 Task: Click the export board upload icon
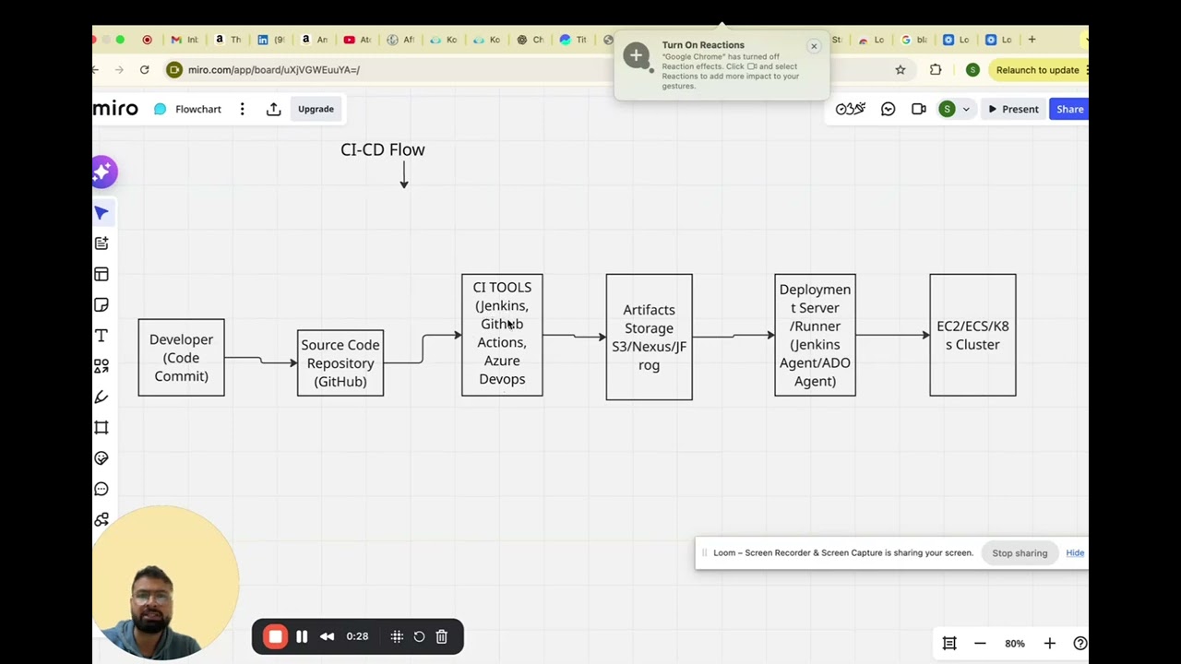point(273,109)
